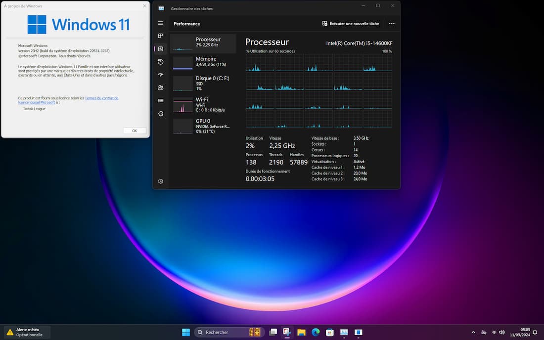Click the Processeurs logiques label
Viewport: 544px width, 340px height.
coord(330,156)
